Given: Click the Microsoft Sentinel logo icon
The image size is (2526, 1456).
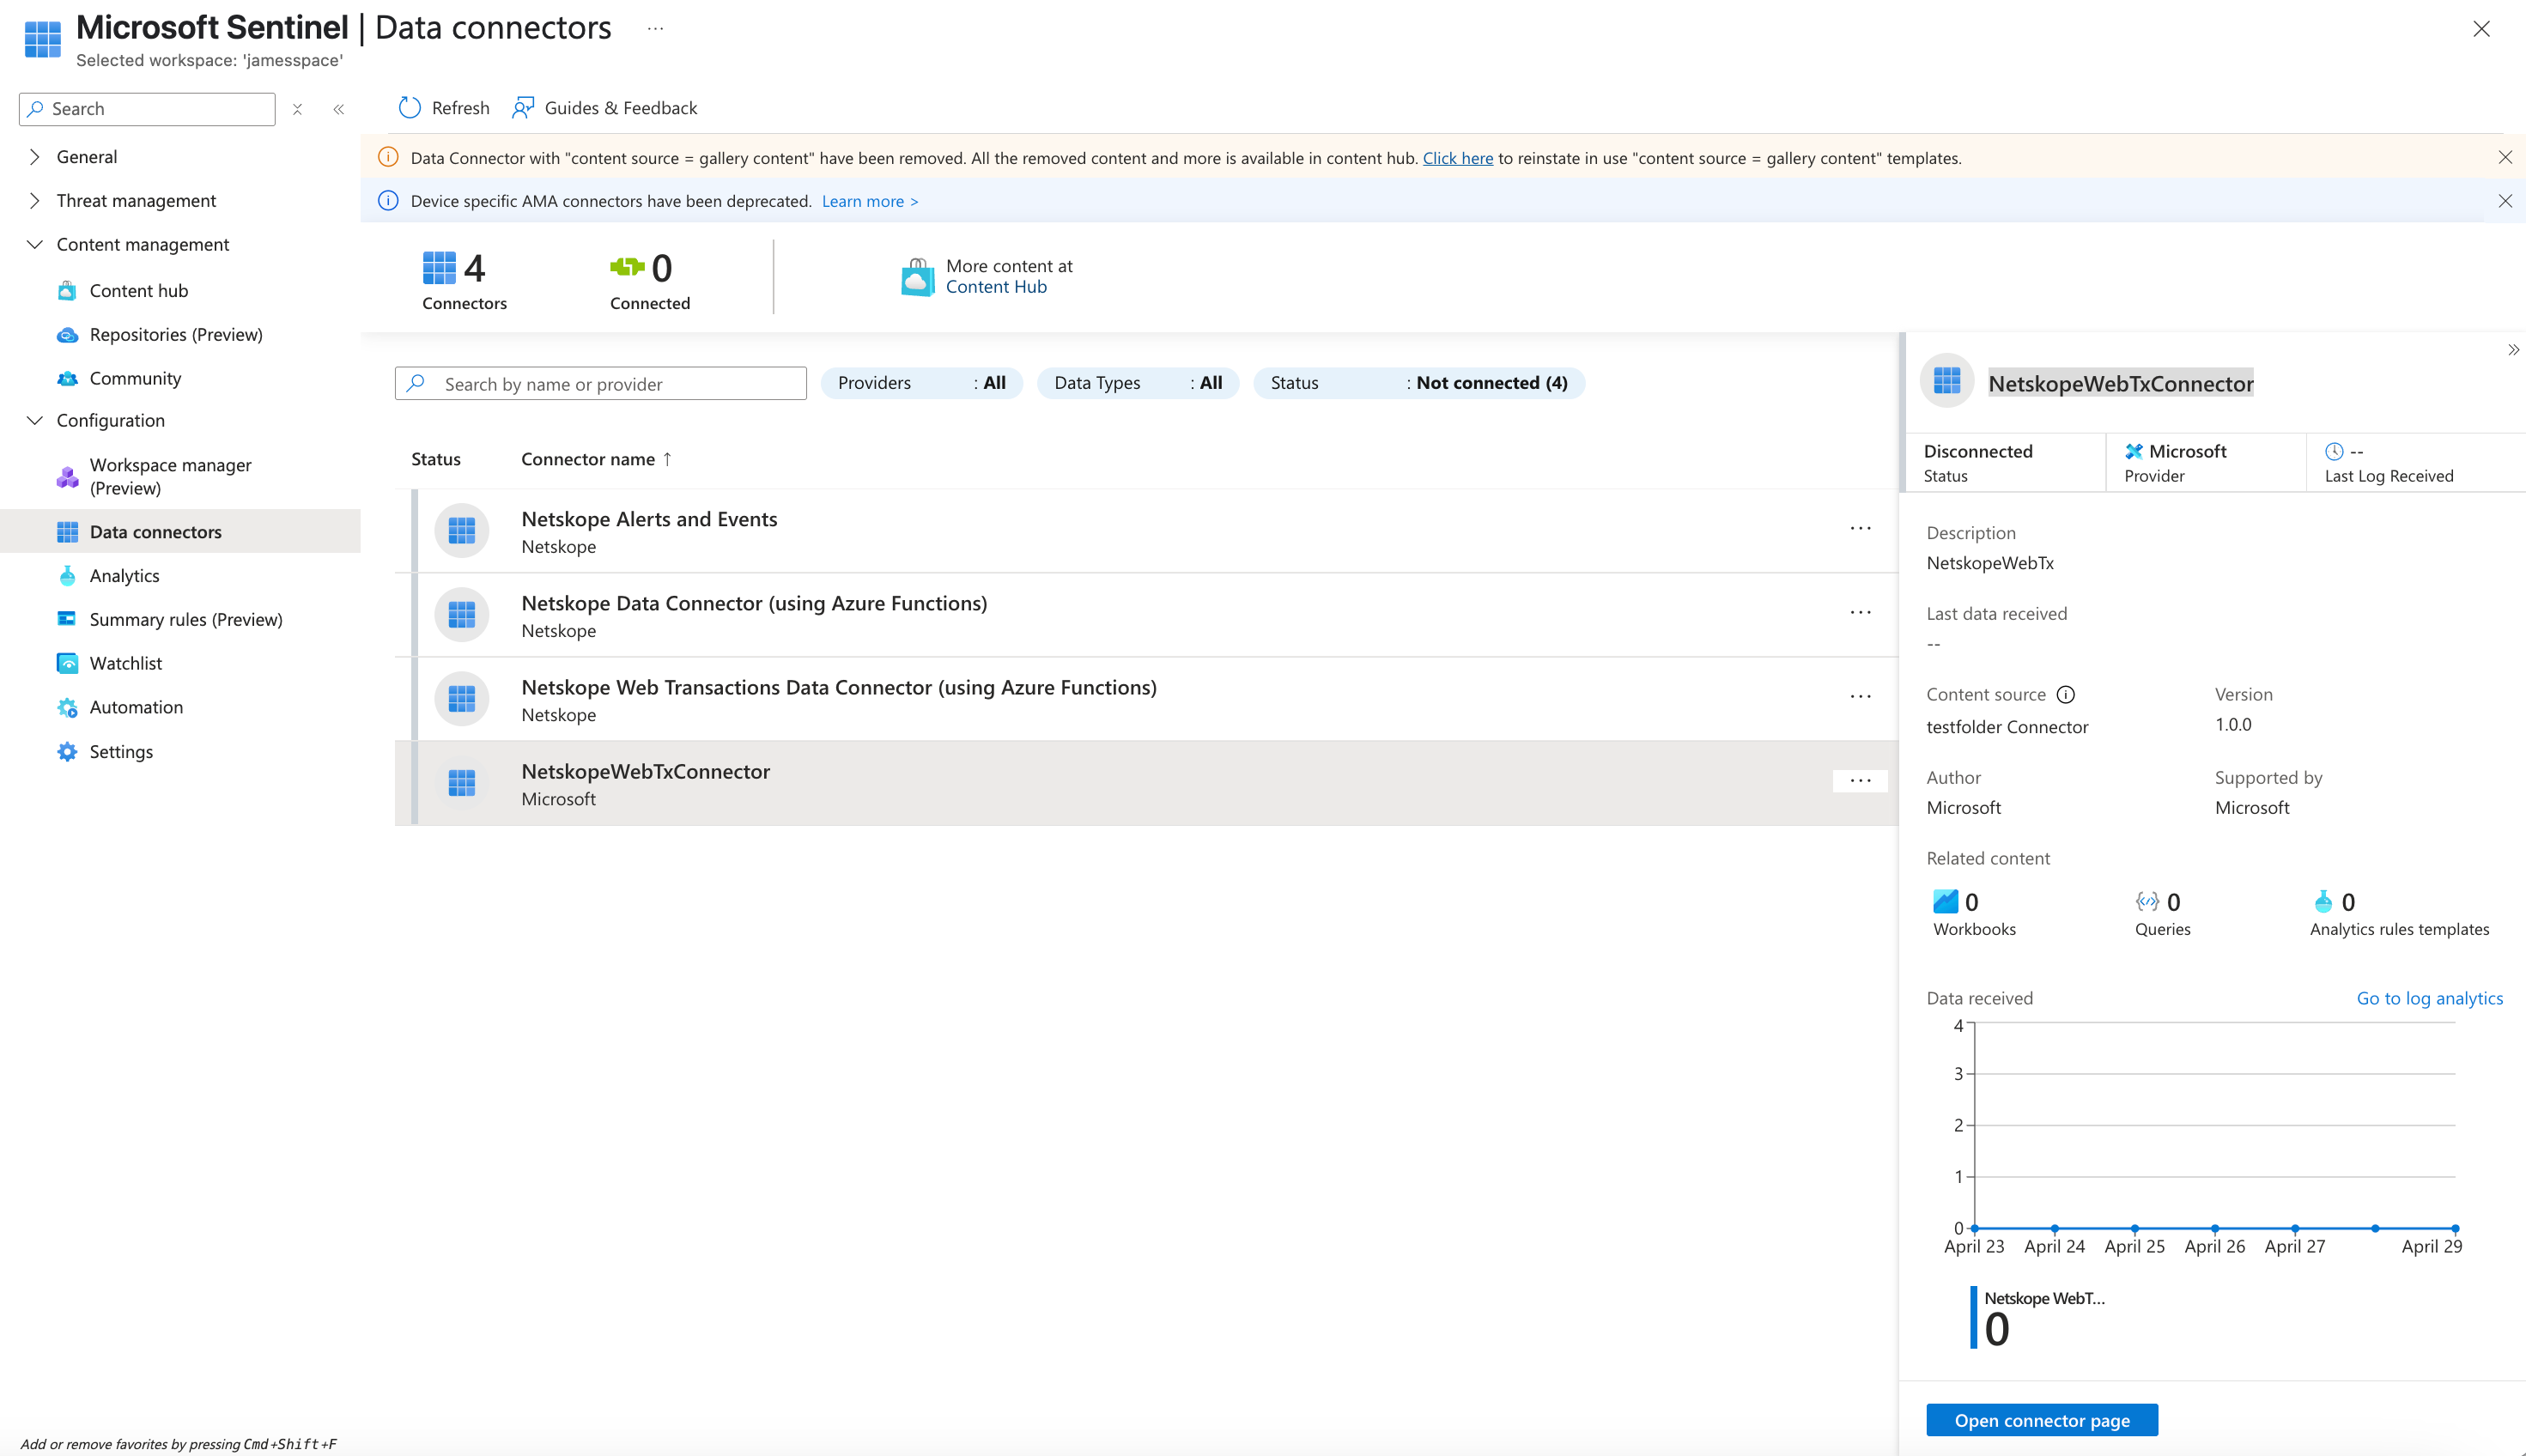Looking at the screenshot, I should (x=43, y=39).
